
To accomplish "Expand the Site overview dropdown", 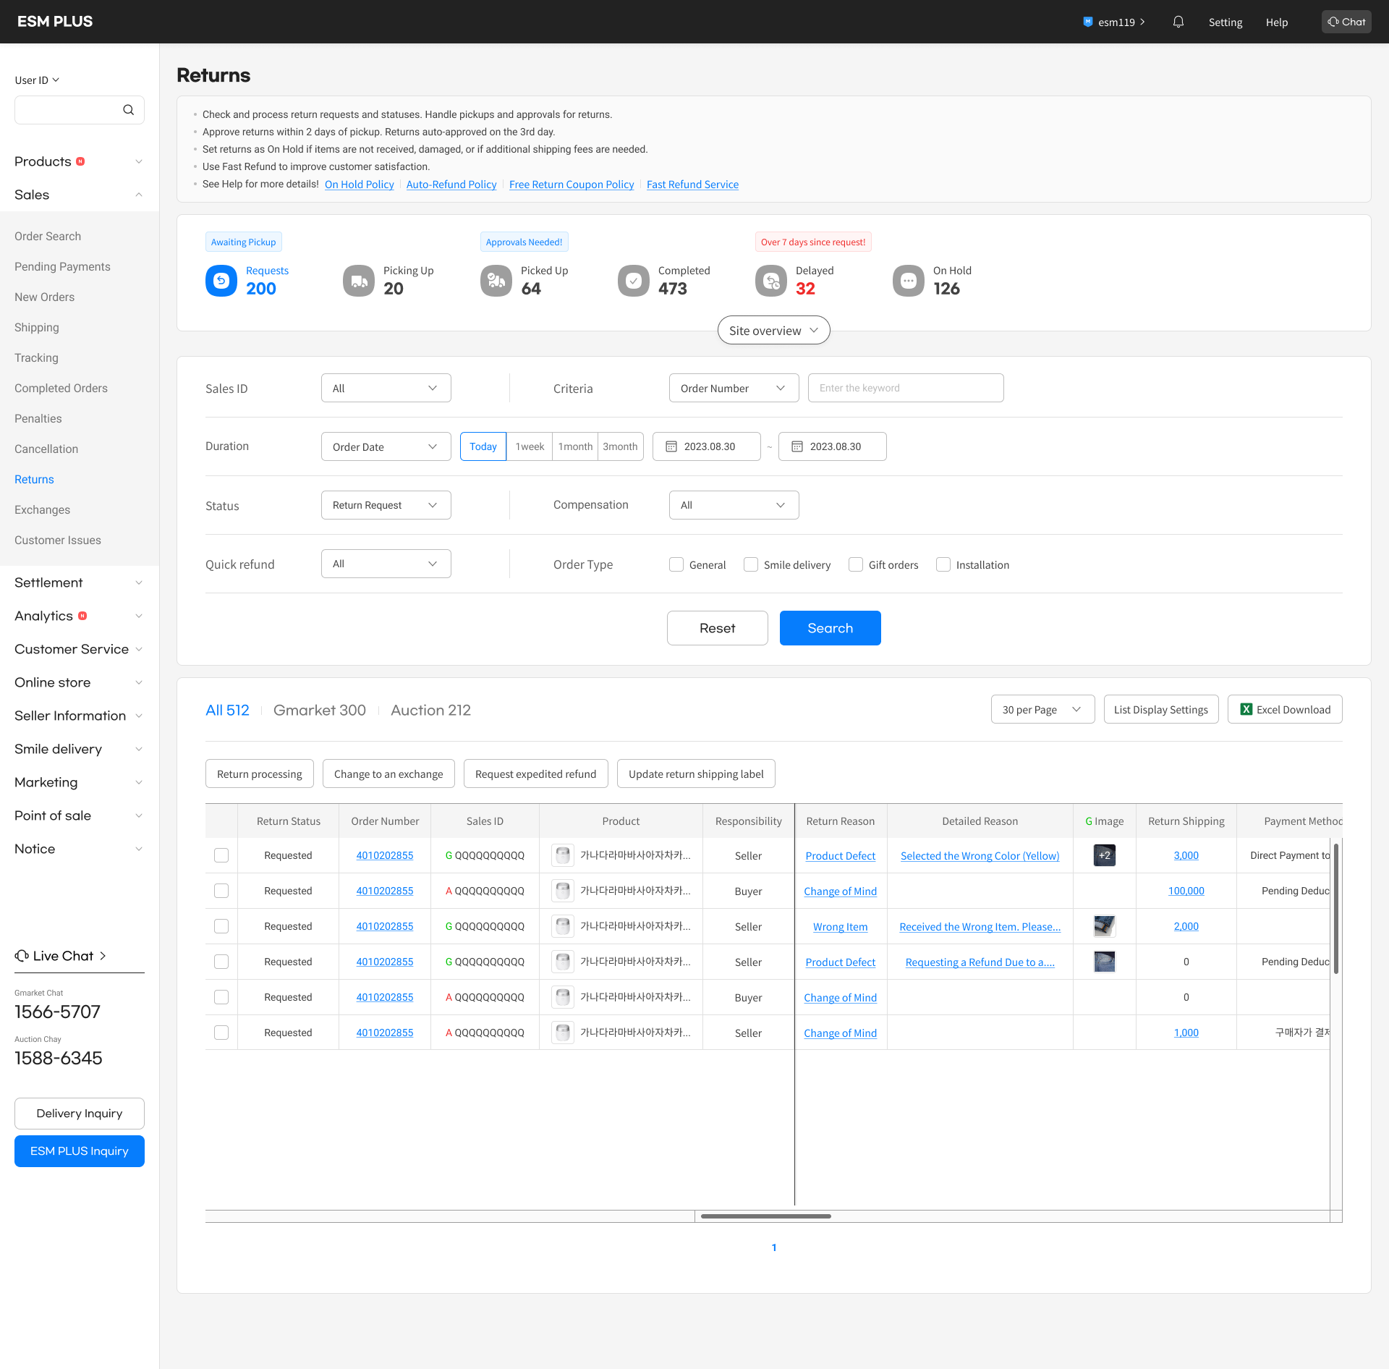I will pos(773,331).
